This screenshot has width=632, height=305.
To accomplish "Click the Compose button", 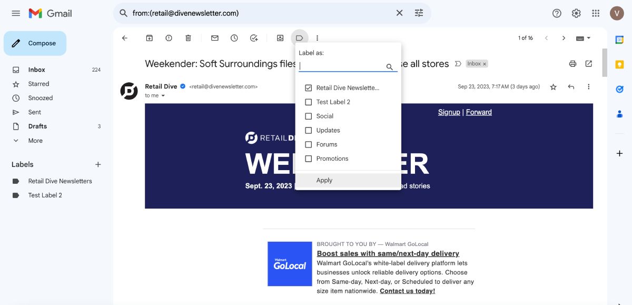I will 35,43.
